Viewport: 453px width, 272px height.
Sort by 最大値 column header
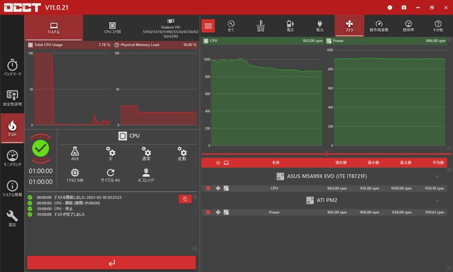pyautogui.click(x=406, y=163)
